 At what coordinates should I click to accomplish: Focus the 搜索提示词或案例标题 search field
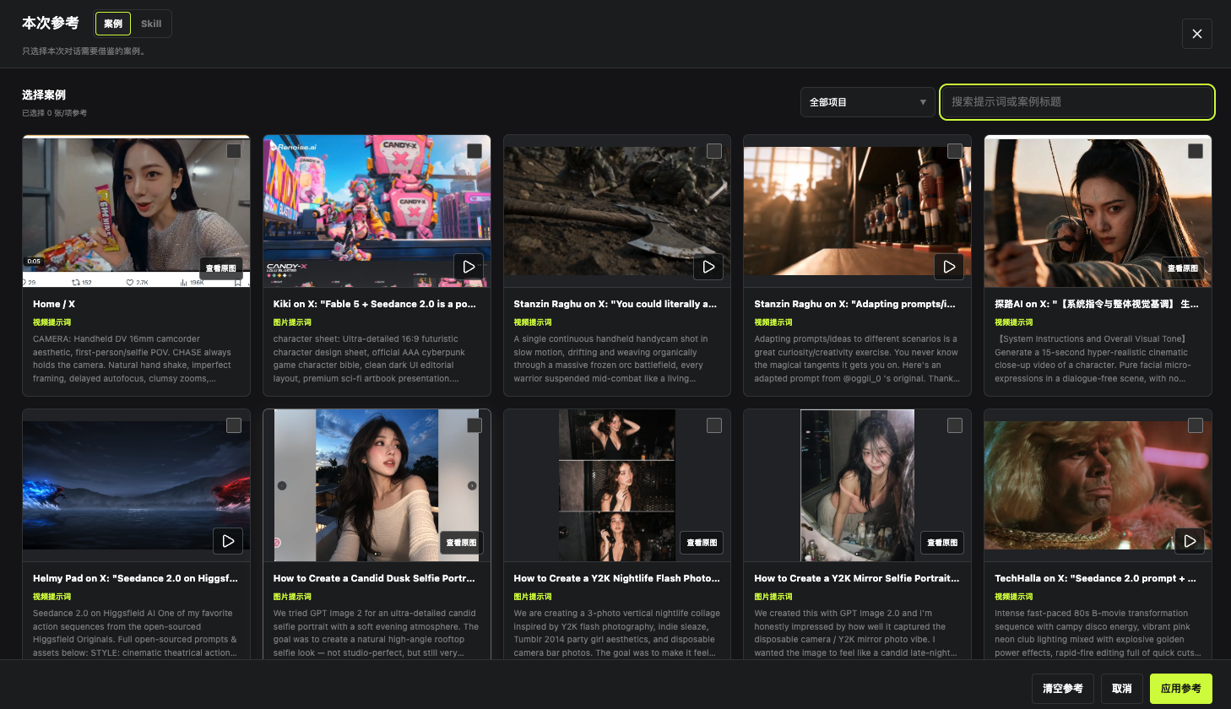point(1077,102)
